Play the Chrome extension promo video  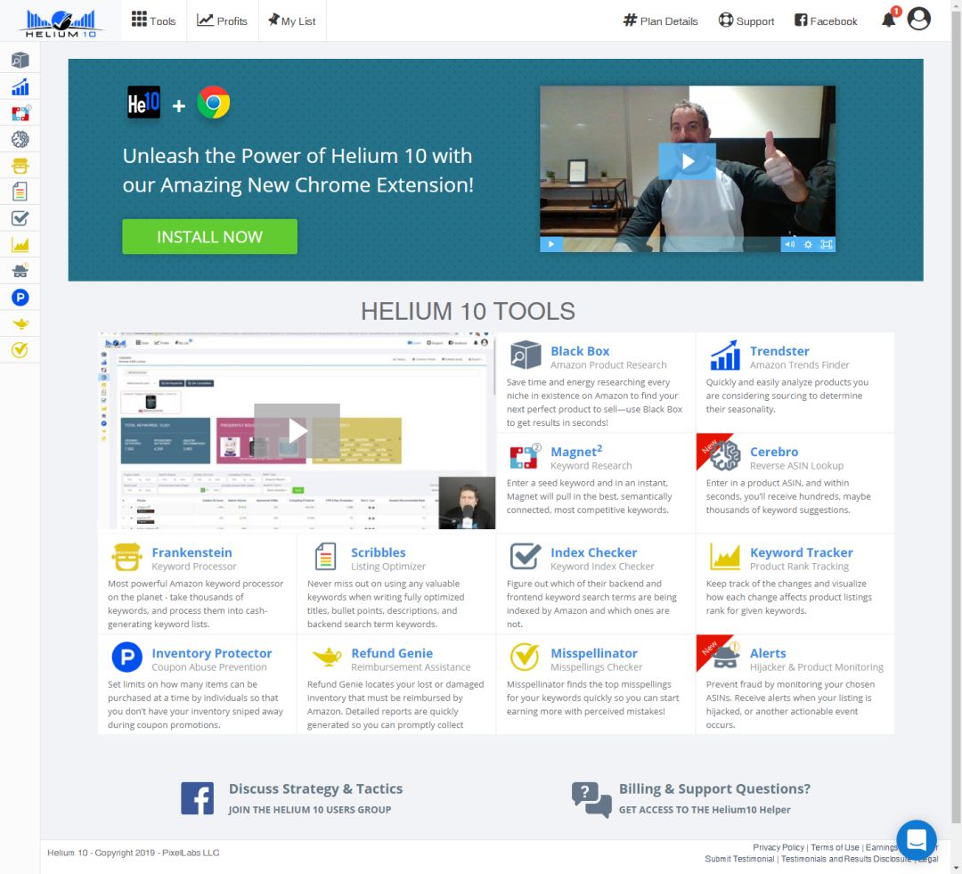click(687, 161)
